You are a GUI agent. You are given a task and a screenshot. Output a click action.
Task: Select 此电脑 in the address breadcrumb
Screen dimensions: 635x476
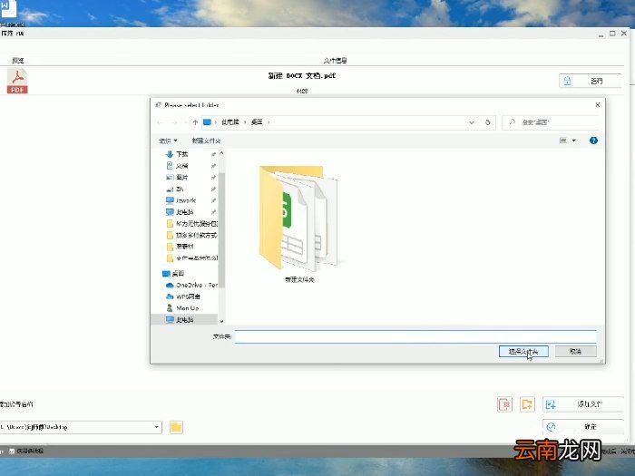(230, 121)
